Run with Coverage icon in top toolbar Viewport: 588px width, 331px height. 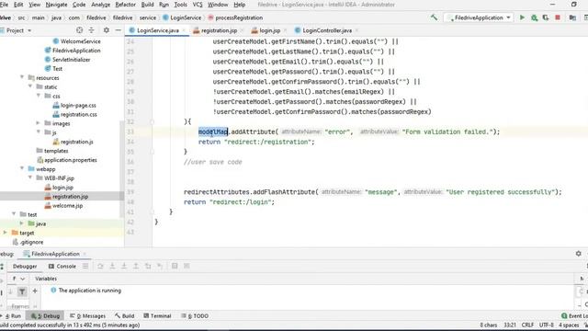coord(546,17)
